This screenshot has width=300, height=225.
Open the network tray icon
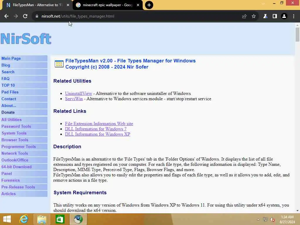point(265,219)
